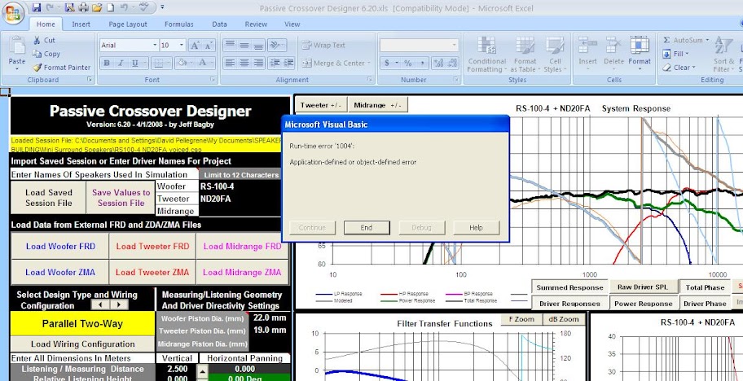This screenshot has width=743, height=381.
Task: Click the Align Text Right icon
Action: 258,63
